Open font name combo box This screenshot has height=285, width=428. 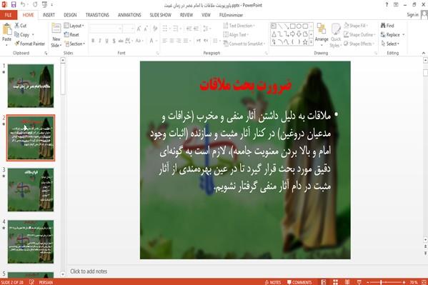point(106,29)
